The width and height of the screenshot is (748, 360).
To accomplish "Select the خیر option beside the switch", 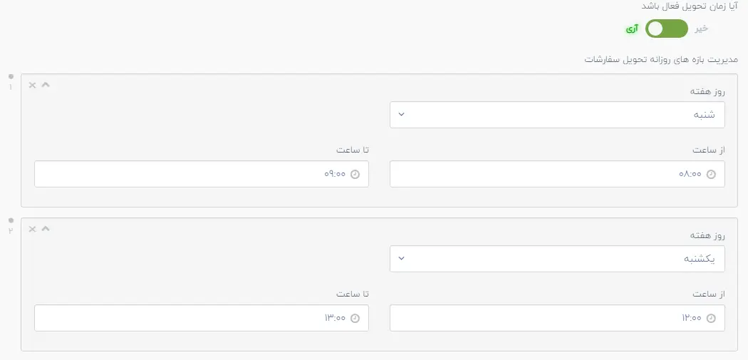I will click(701, 29).
